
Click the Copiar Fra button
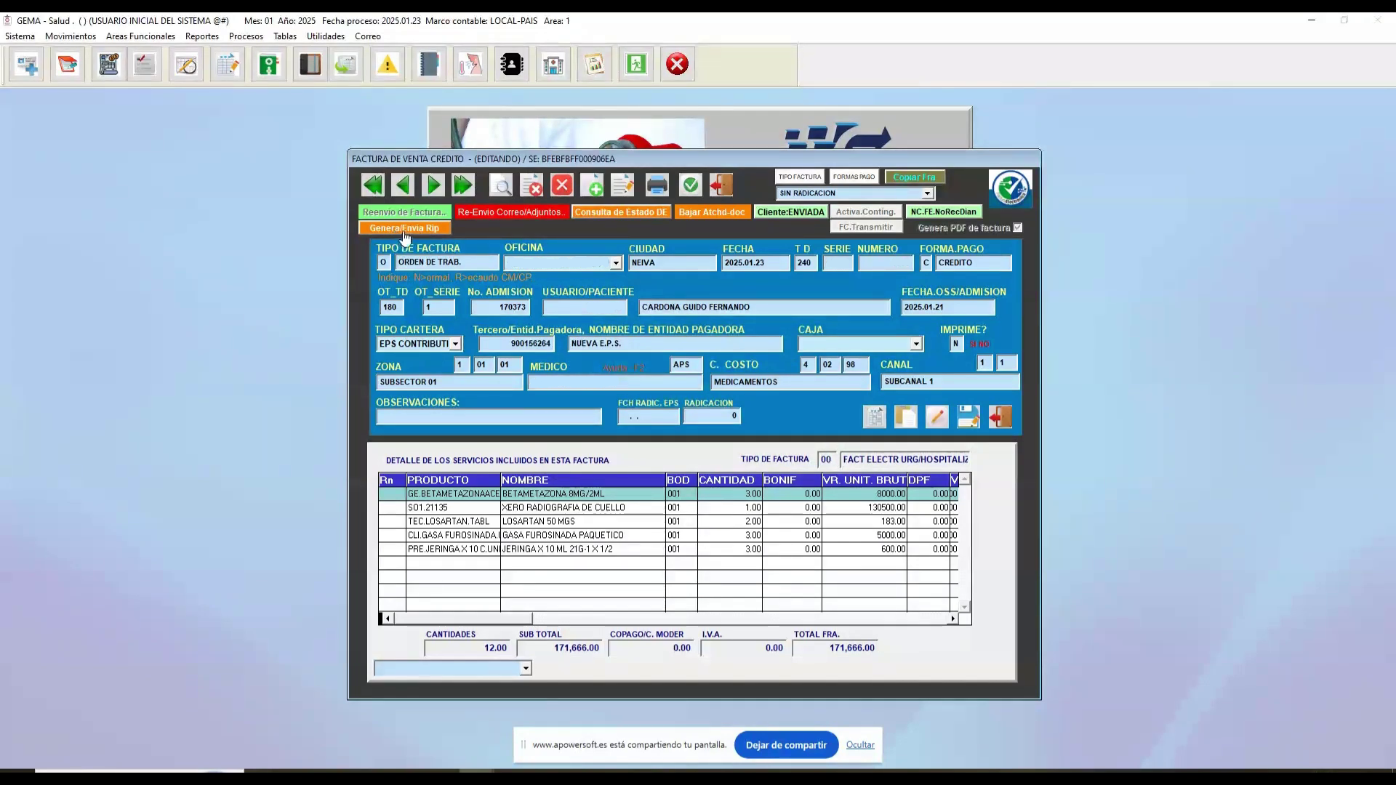click(915, 177)
